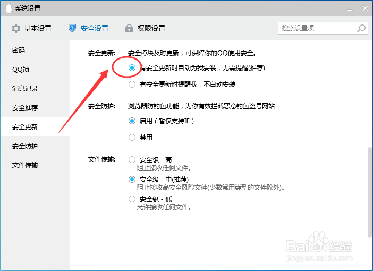Viewport: 373px width, 271px height.
Task: Open the 权限设置 tab
Action: tap(145, 28)
